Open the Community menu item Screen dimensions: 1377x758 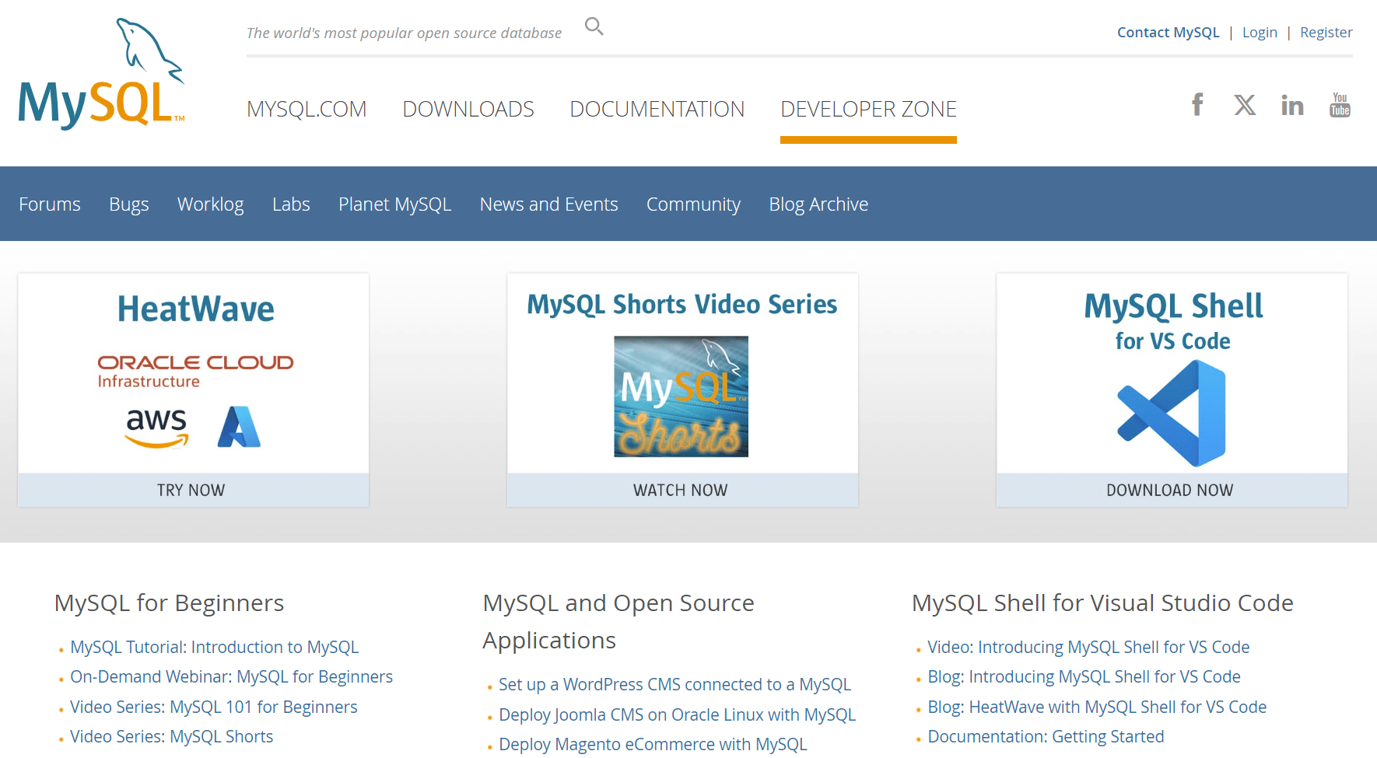(x=694, y=204)
